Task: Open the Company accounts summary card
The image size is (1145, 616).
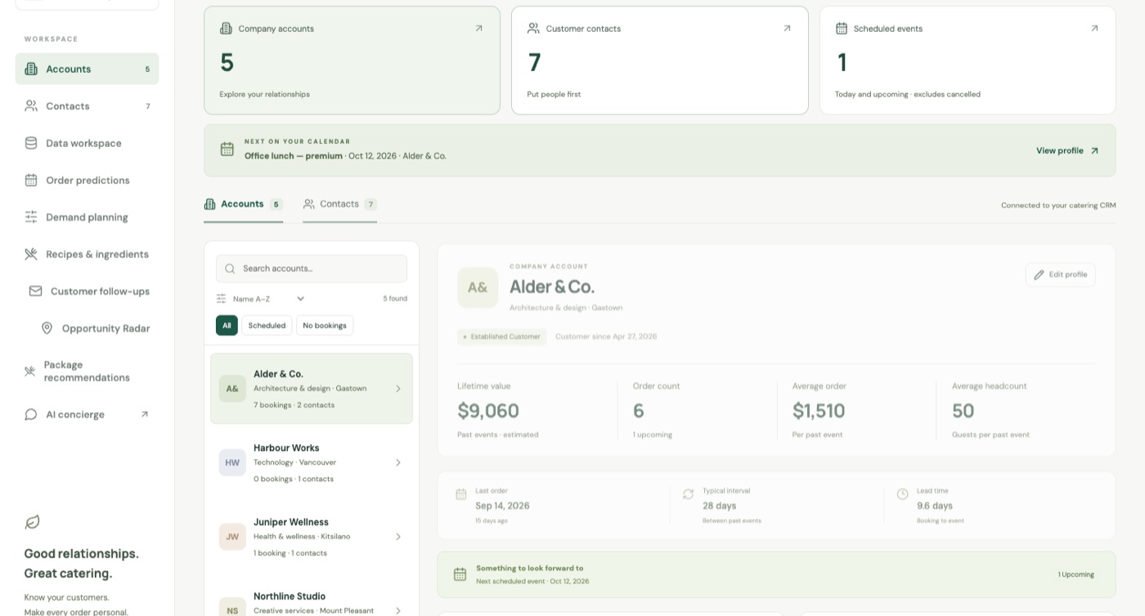Action: pos(352,60)
